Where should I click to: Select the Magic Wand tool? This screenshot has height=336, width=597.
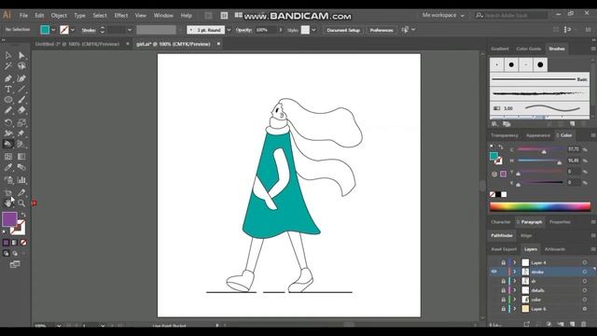(8, 66)
